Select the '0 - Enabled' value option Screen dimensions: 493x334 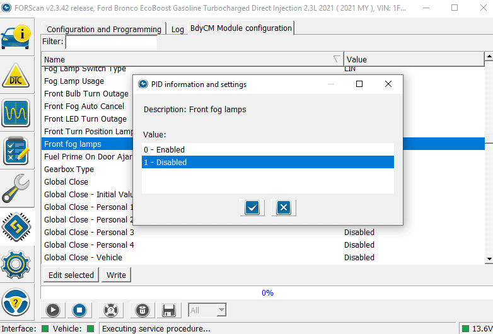coord(267,149)
